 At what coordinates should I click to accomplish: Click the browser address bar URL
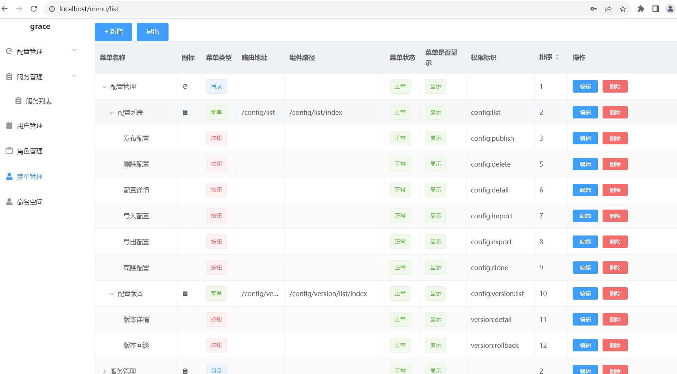click(89, 9)
